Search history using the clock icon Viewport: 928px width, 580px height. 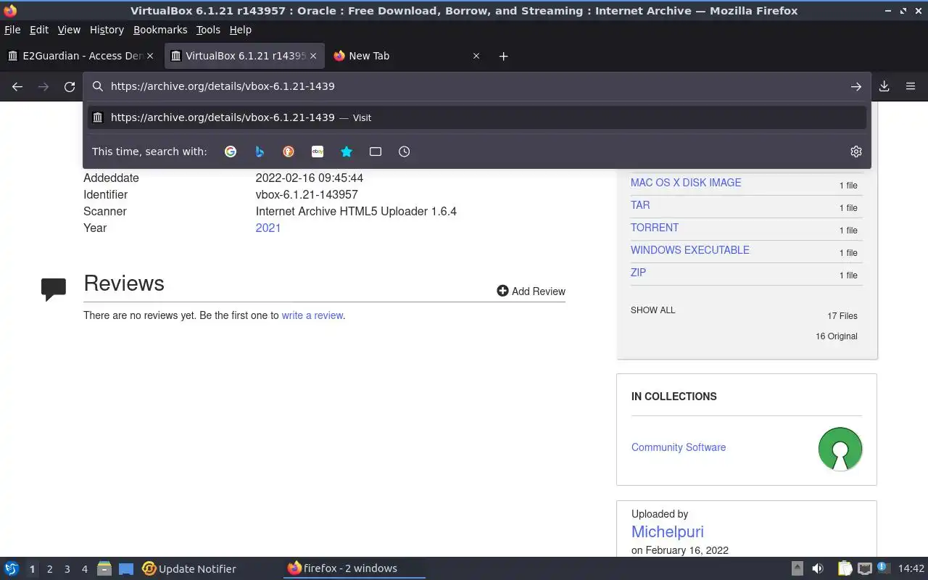[405, 152]
